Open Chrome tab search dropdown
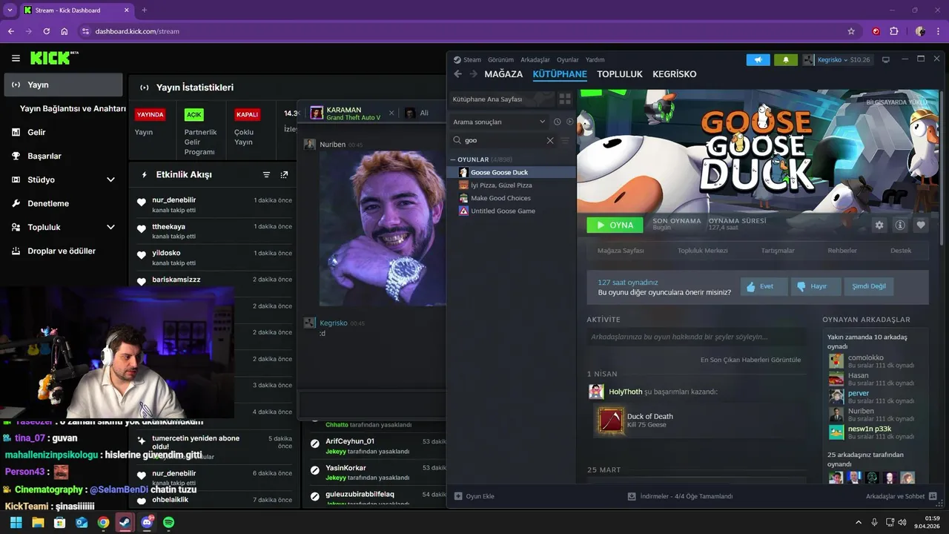The width and height of the screenshot is (949, 534). click(x=10, y=10)
